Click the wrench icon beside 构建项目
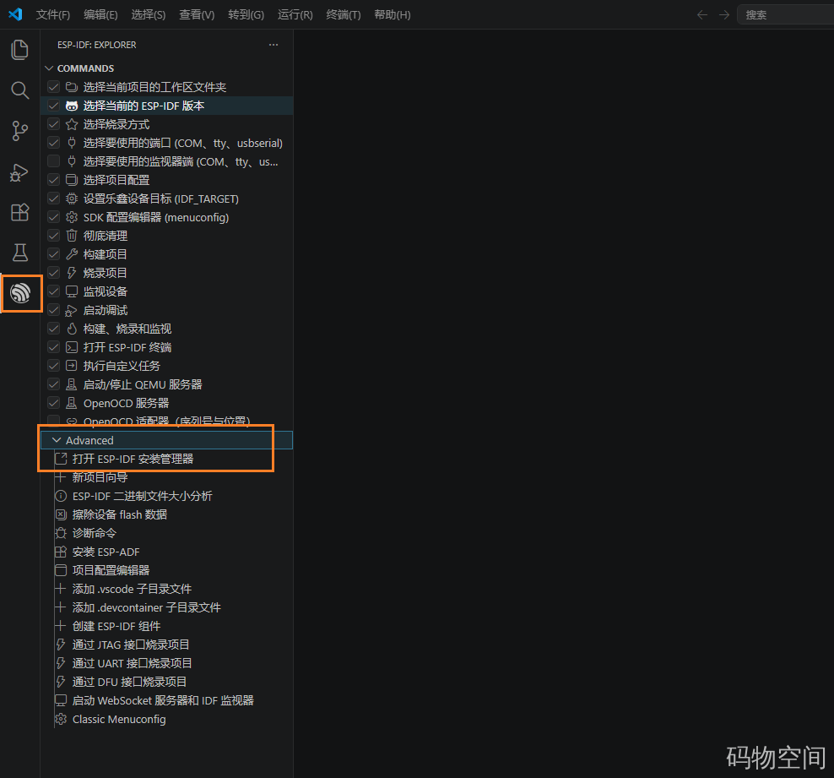834x778 pixels. point(72,254)
